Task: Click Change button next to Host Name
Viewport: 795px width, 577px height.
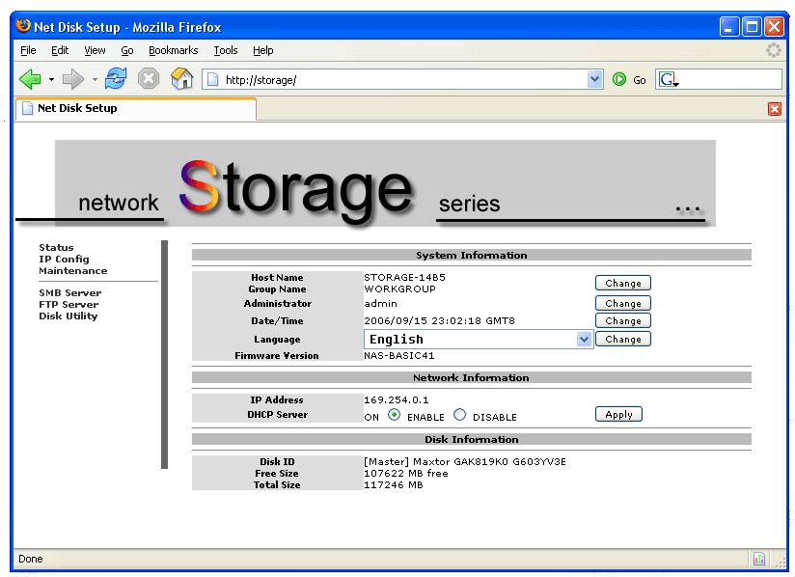Action: click(622, 283)
